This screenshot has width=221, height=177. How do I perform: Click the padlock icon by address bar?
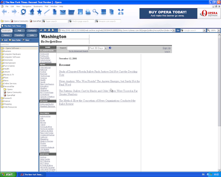[41, 30]
